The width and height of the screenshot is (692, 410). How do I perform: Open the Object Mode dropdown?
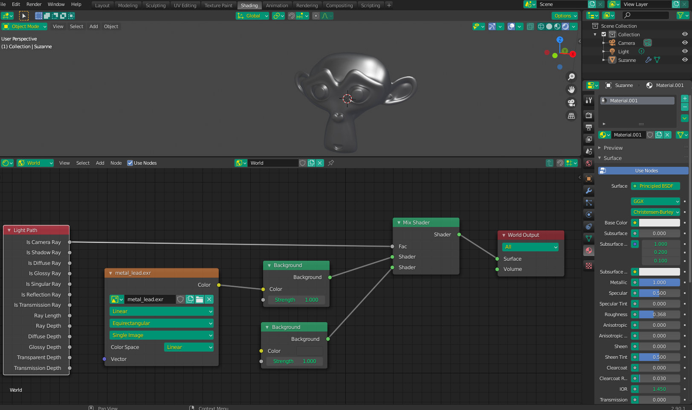pyautogui.click(x=24, y=26)
